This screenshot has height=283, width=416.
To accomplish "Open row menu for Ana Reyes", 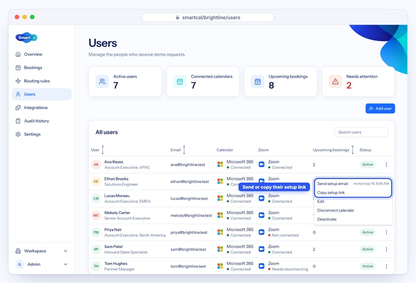I will pos(386,164).
